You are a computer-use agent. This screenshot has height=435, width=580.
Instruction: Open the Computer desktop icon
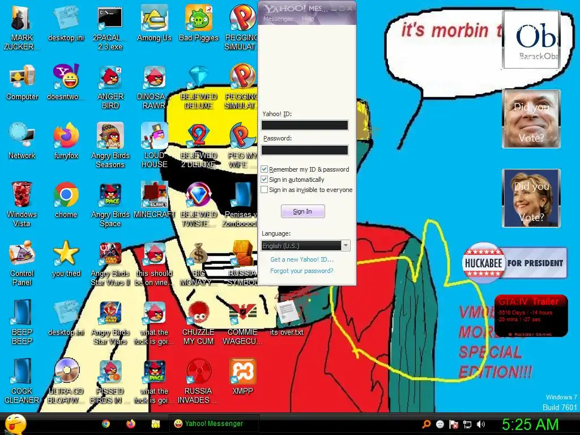point(22,82)
